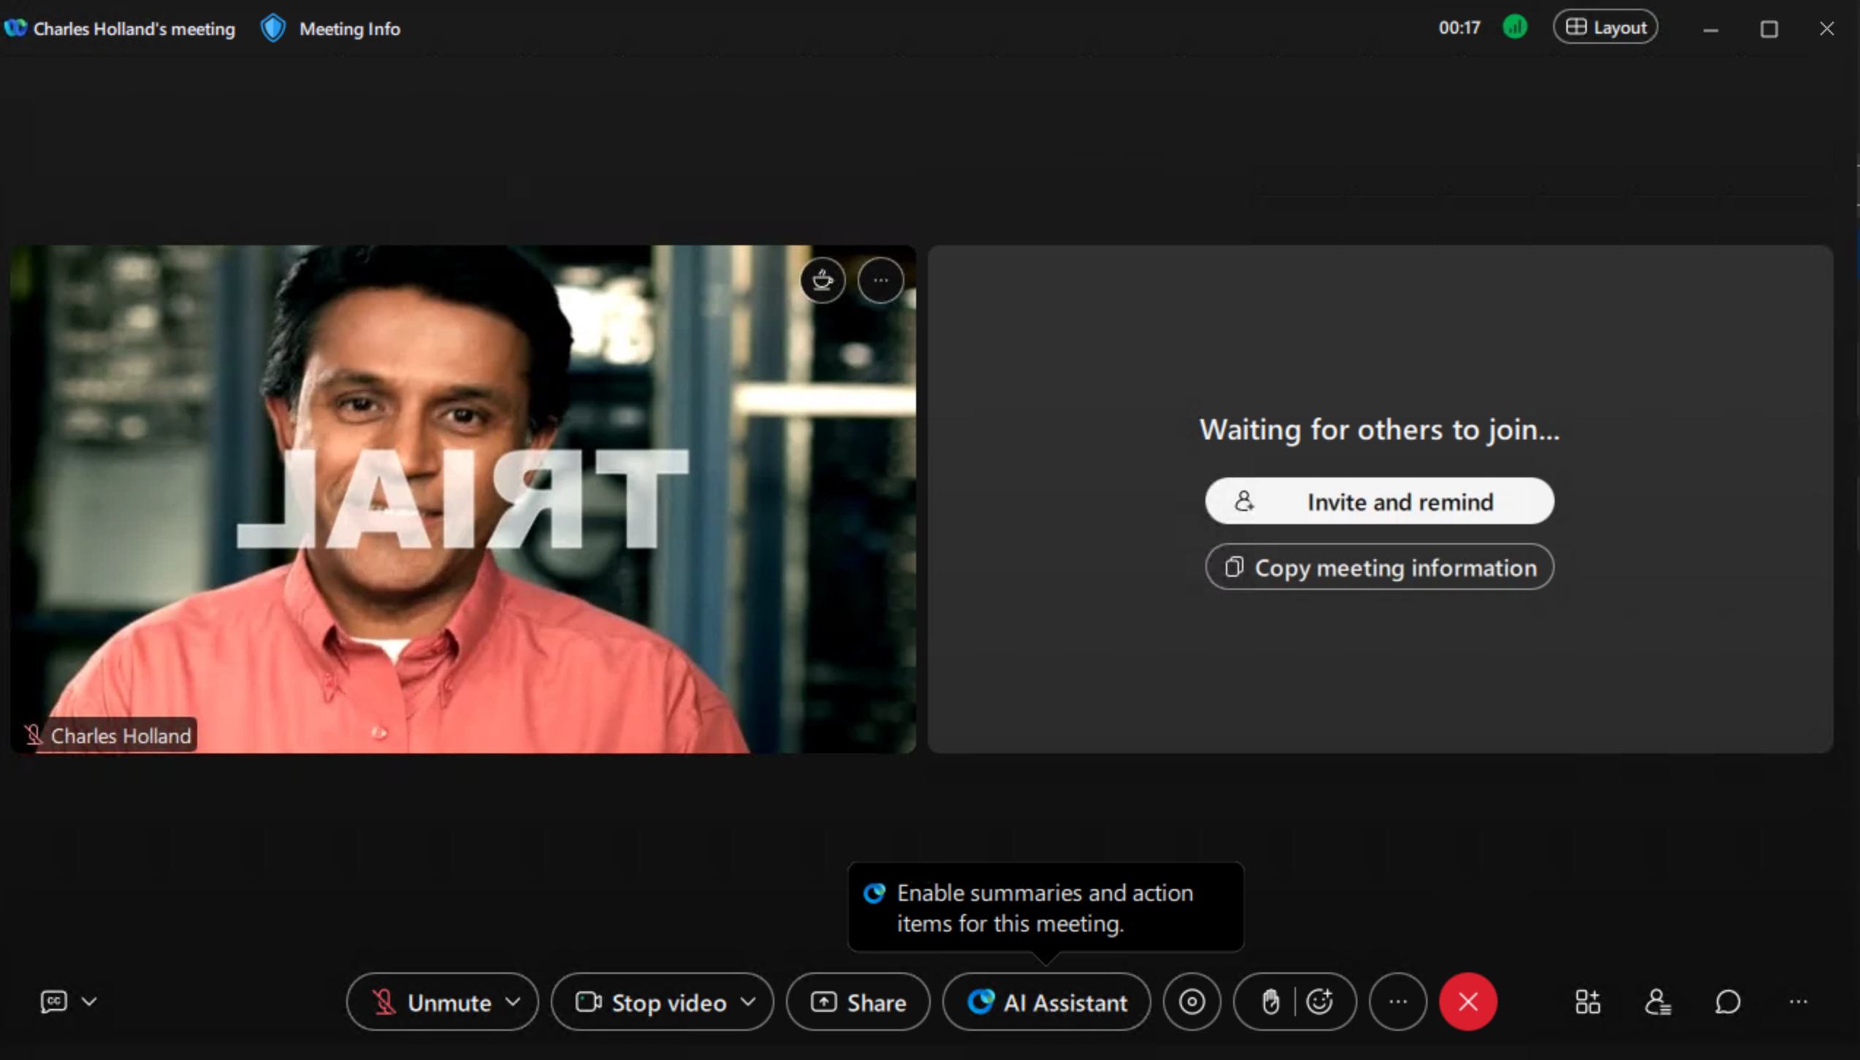This screenshot has height=1060, width=1860.
Task: Open the chat bubble icon
Action: point(1728,1002)
